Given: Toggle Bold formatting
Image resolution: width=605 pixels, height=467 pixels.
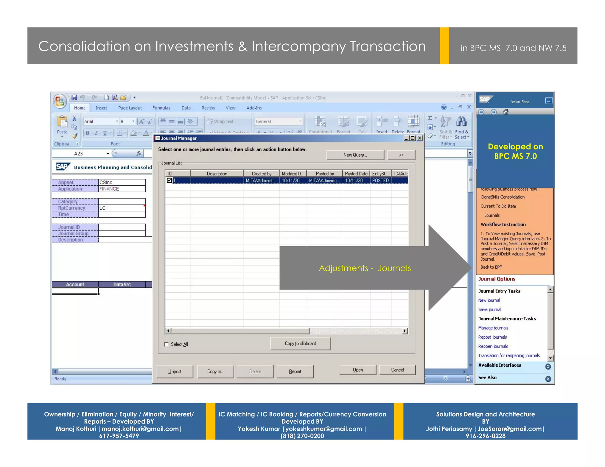Looking at the screenshot, I should 87,133.
